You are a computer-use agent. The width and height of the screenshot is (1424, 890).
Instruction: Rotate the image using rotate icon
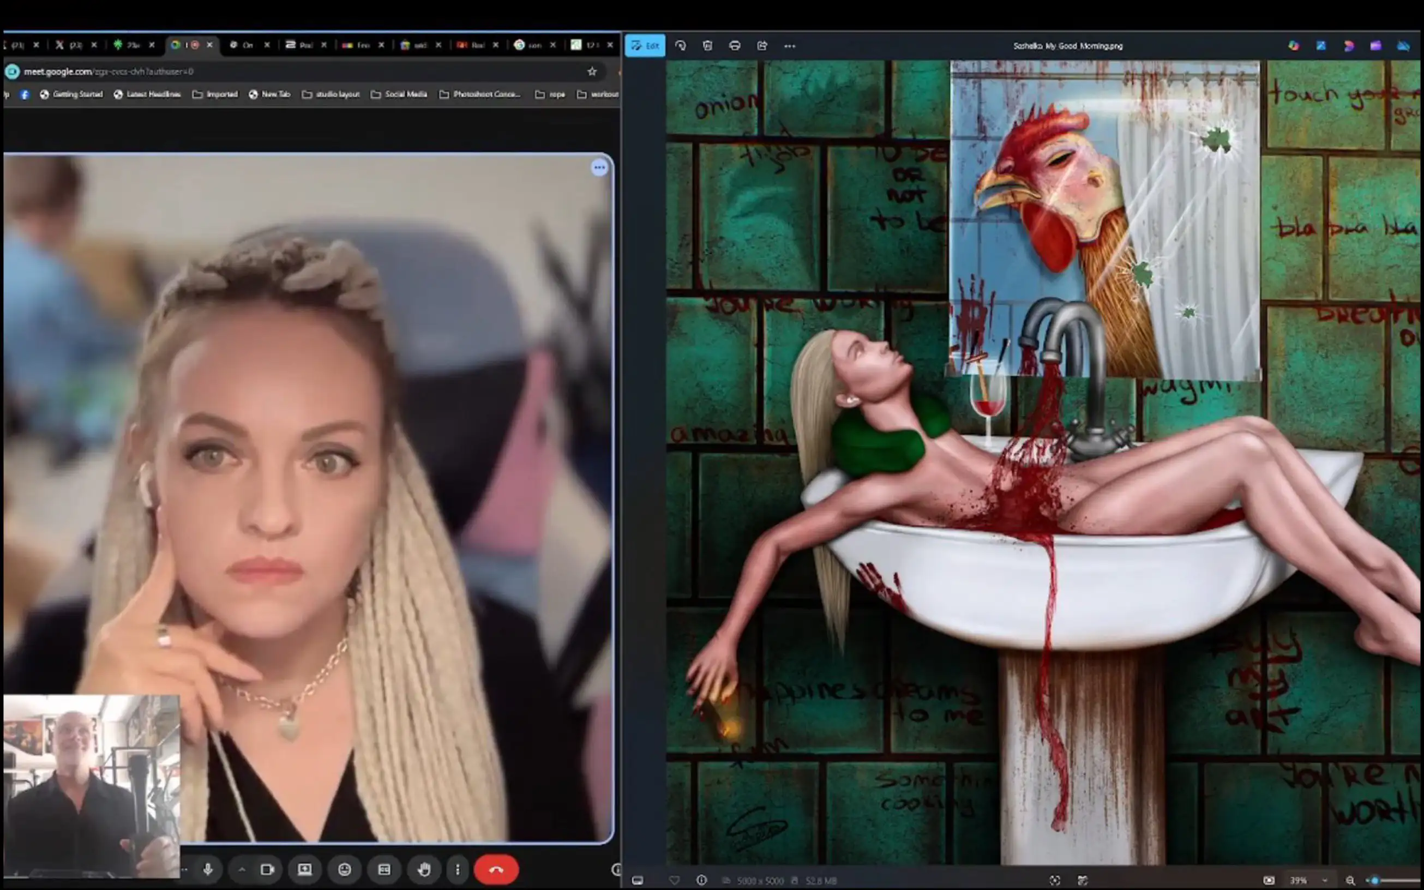pyautogui.click(x=681, y=45)
